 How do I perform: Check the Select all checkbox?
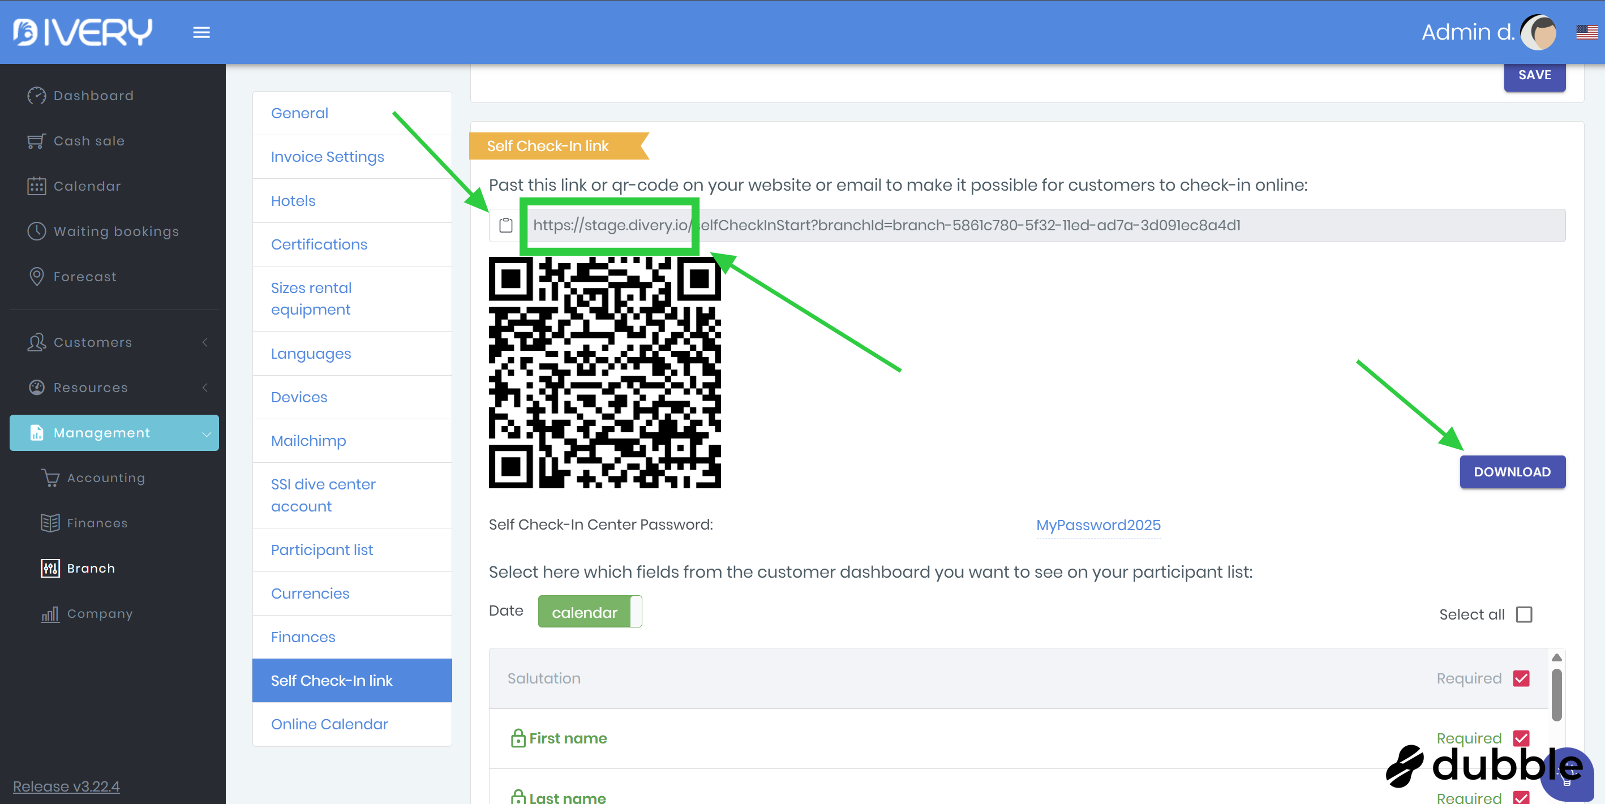[x=1524, y=614]
